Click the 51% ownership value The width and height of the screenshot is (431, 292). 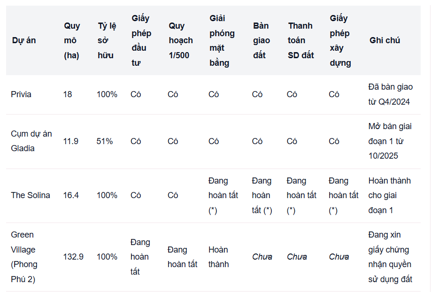(x=105, y=141)
